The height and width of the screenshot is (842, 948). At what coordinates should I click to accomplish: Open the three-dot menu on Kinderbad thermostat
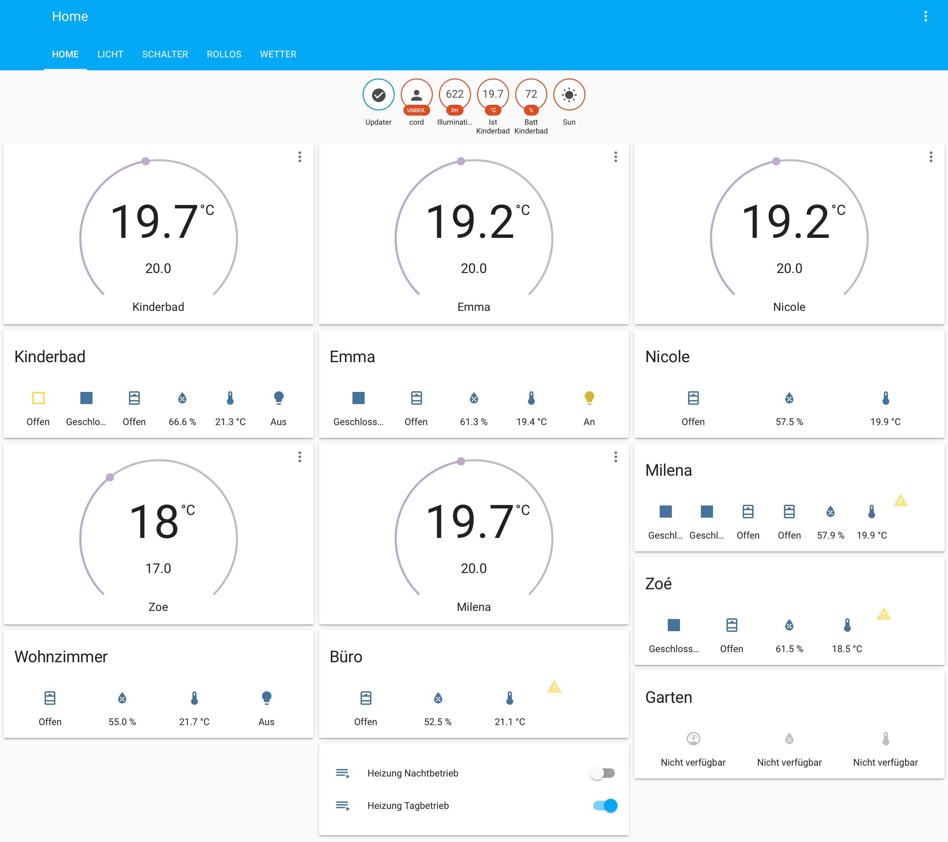click(299, 157)
